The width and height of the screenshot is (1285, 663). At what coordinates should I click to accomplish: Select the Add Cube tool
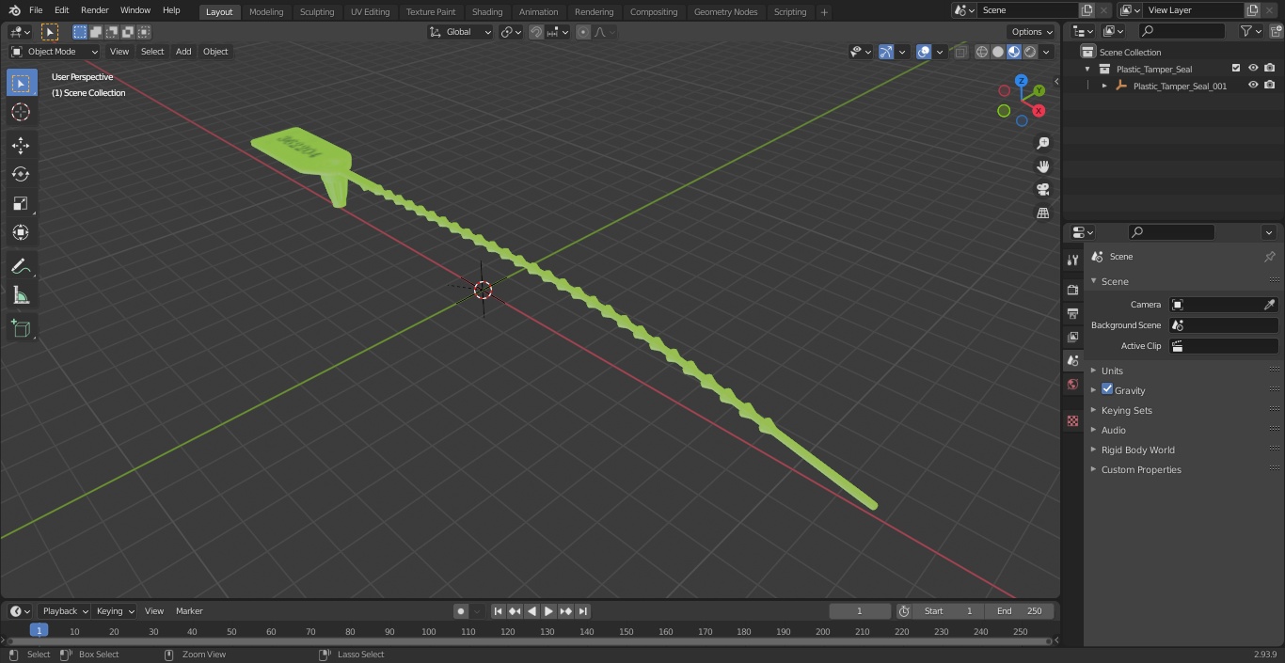point(21,328)
